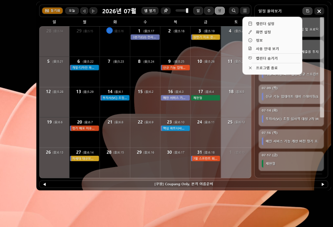The height and width of the screenshot is (227, 333).
Task: Jump to today with 오늘 button
Action: (72, 11)
